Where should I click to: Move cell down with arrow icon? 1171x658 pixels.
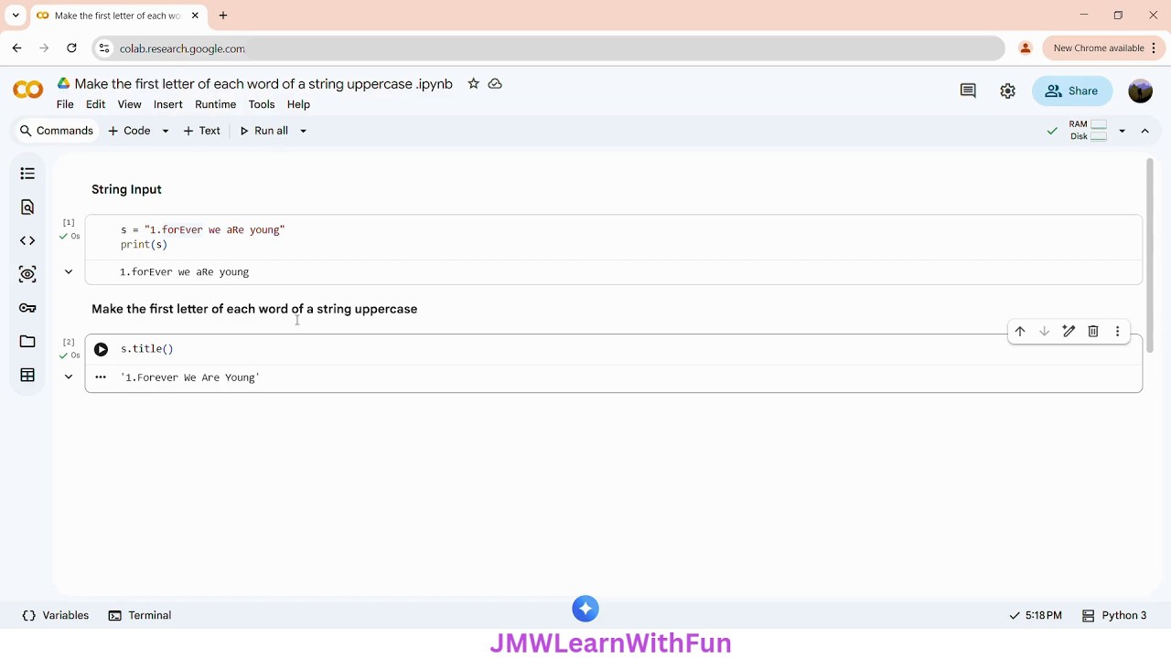(1044, 332)
